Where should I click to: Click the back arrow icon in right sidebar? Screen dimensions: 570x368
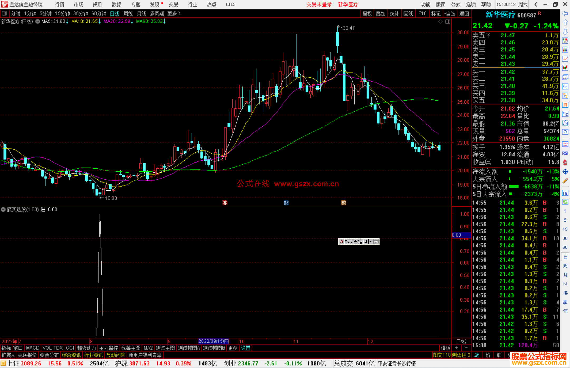565,13
